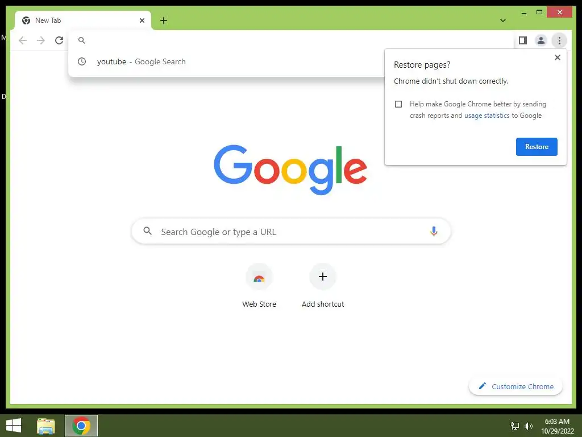Start voice search with microphone icon

click(x=434, y=231)
